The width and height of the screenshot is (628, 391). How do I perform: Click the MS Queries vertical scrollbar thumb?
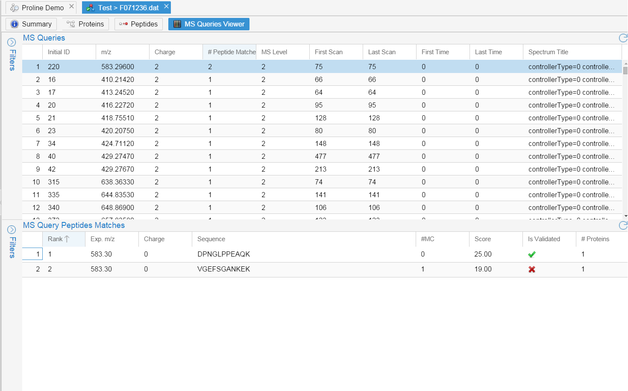pos(625,70)
